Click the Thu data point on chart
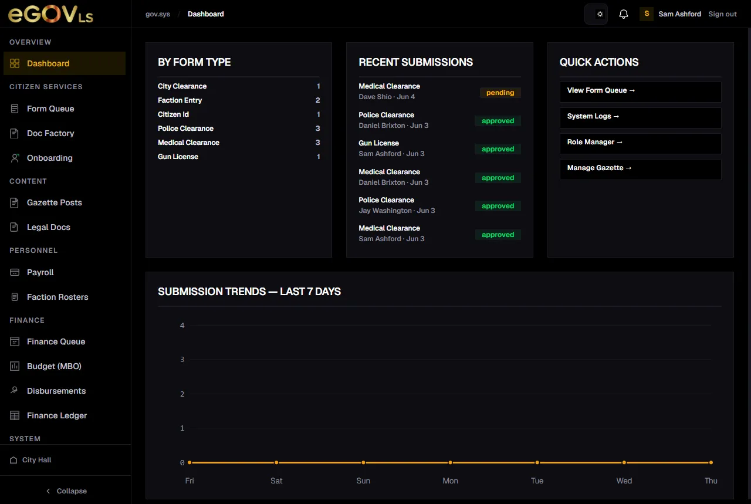This screenshot has height=504, width=751. coord(711,462)
